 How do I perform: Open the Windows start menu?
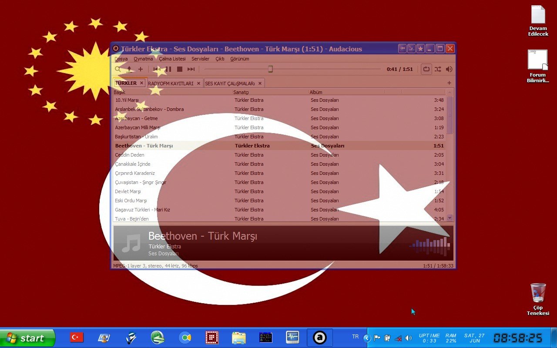[x=27, y=338]
